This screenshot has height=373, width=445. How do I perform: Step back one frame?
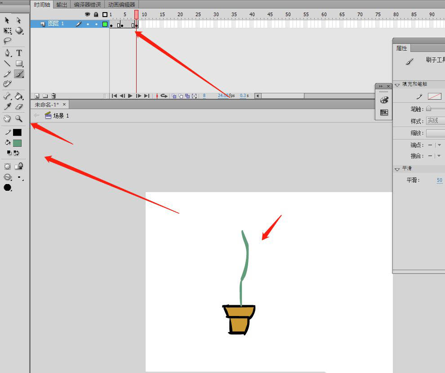point(122,96)
